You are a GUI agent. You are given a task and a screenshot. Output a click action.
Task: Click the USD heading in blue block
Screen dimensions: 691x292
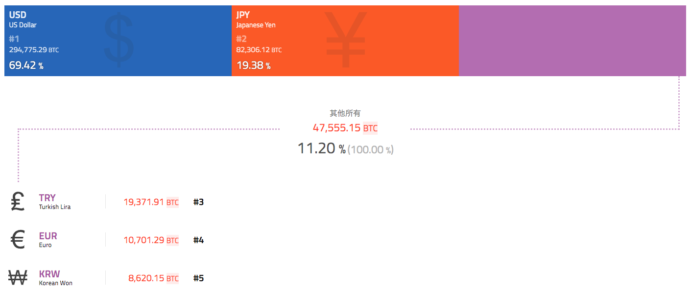(x=18, y=15)
